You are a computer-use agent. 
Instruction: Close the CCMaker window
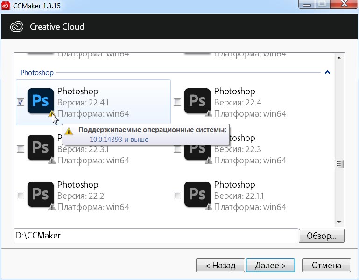click(344, 4)
